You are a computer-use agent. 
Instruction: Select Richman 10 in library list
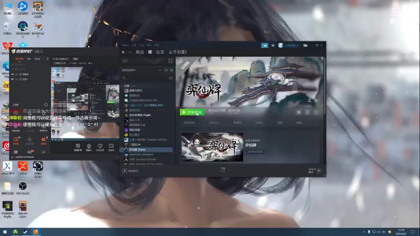143,100
